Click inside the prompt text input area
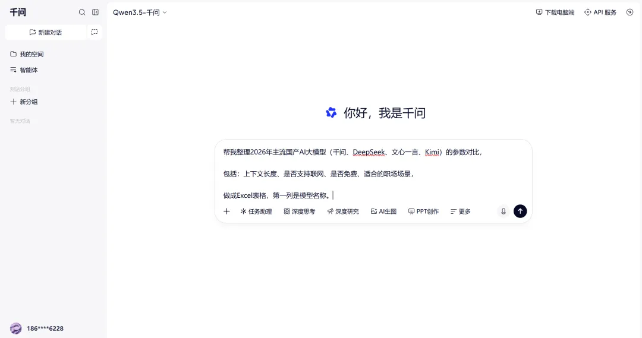Image resolution: width=642 pixels, height=338 pixels. 373,173
